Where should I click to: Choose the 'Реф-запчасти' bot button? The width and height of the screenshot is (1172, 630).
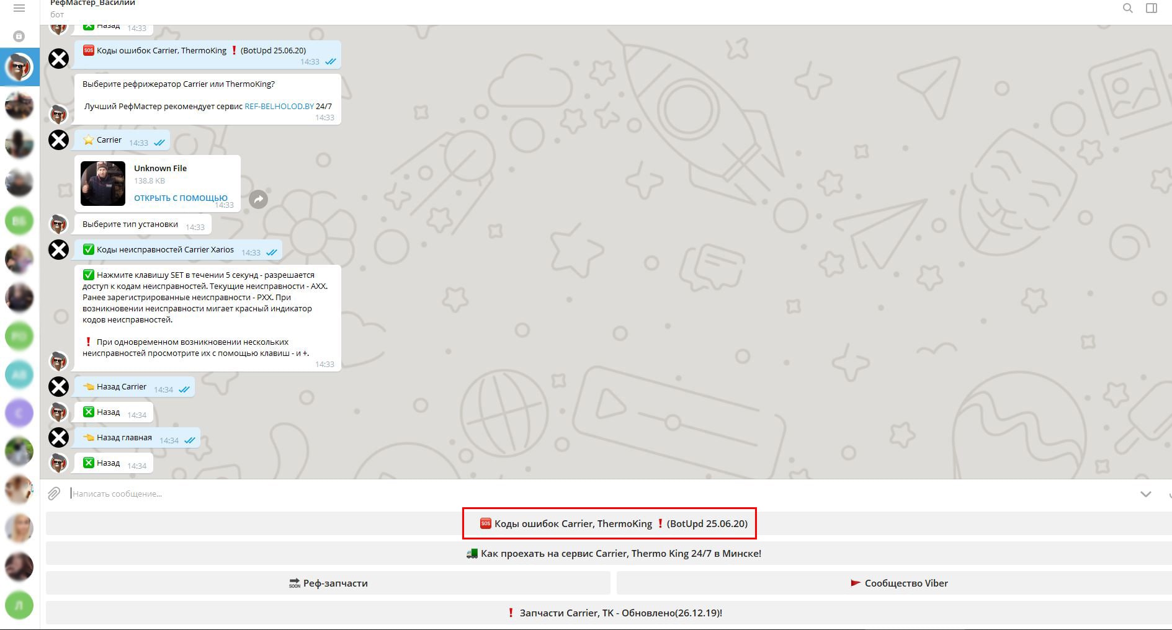click(328, 583)
